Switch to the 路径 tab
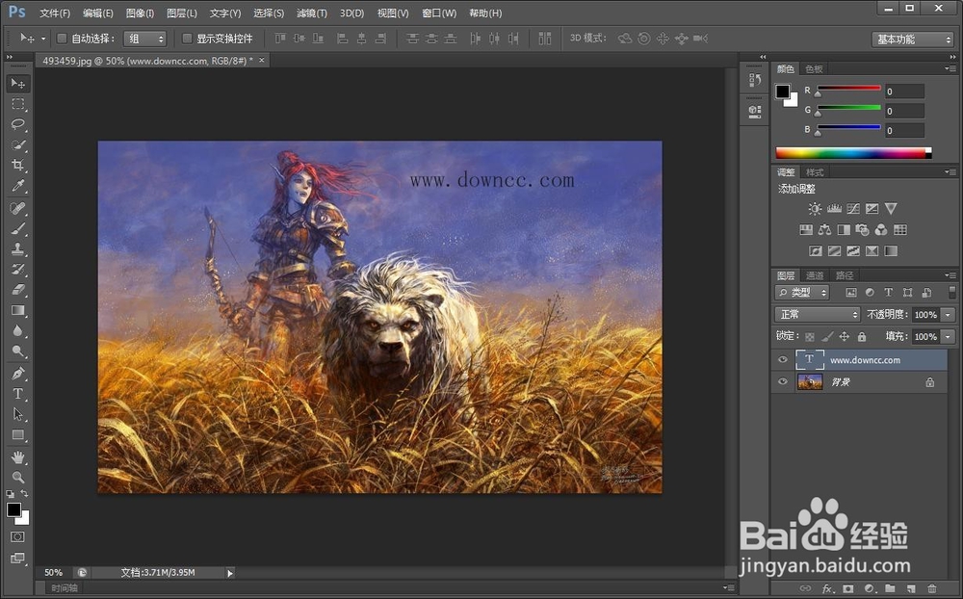Screen dimensions: 963x599 point(845,275)
